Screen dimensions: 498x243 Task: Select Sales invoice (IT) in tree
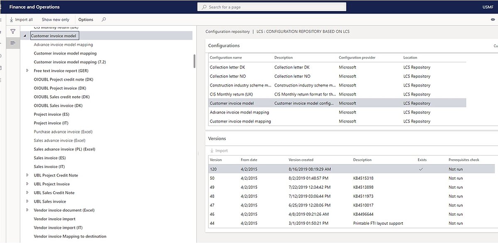point(49,166)
